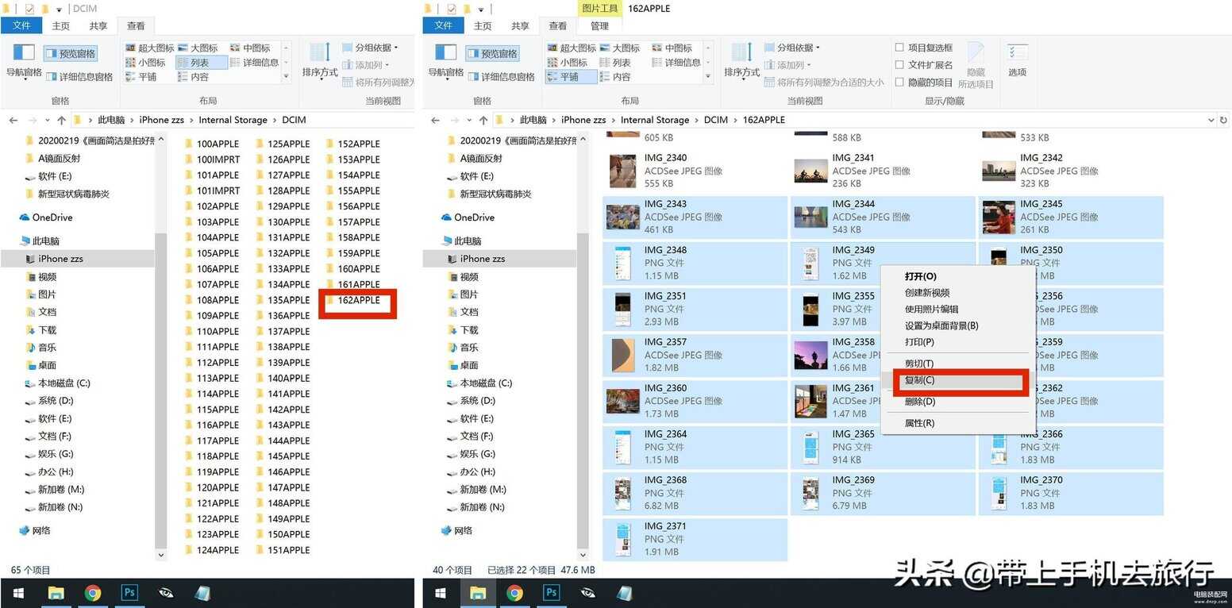The width and height of the screenshot is (1232, 608).
Task: Click Internal Storage breadcrumb in DCIM window
Action: 233,120
